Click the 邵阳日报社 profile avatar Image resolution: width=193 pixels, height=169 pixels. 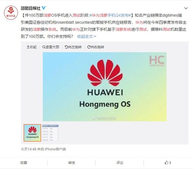(x=11, y=12)
